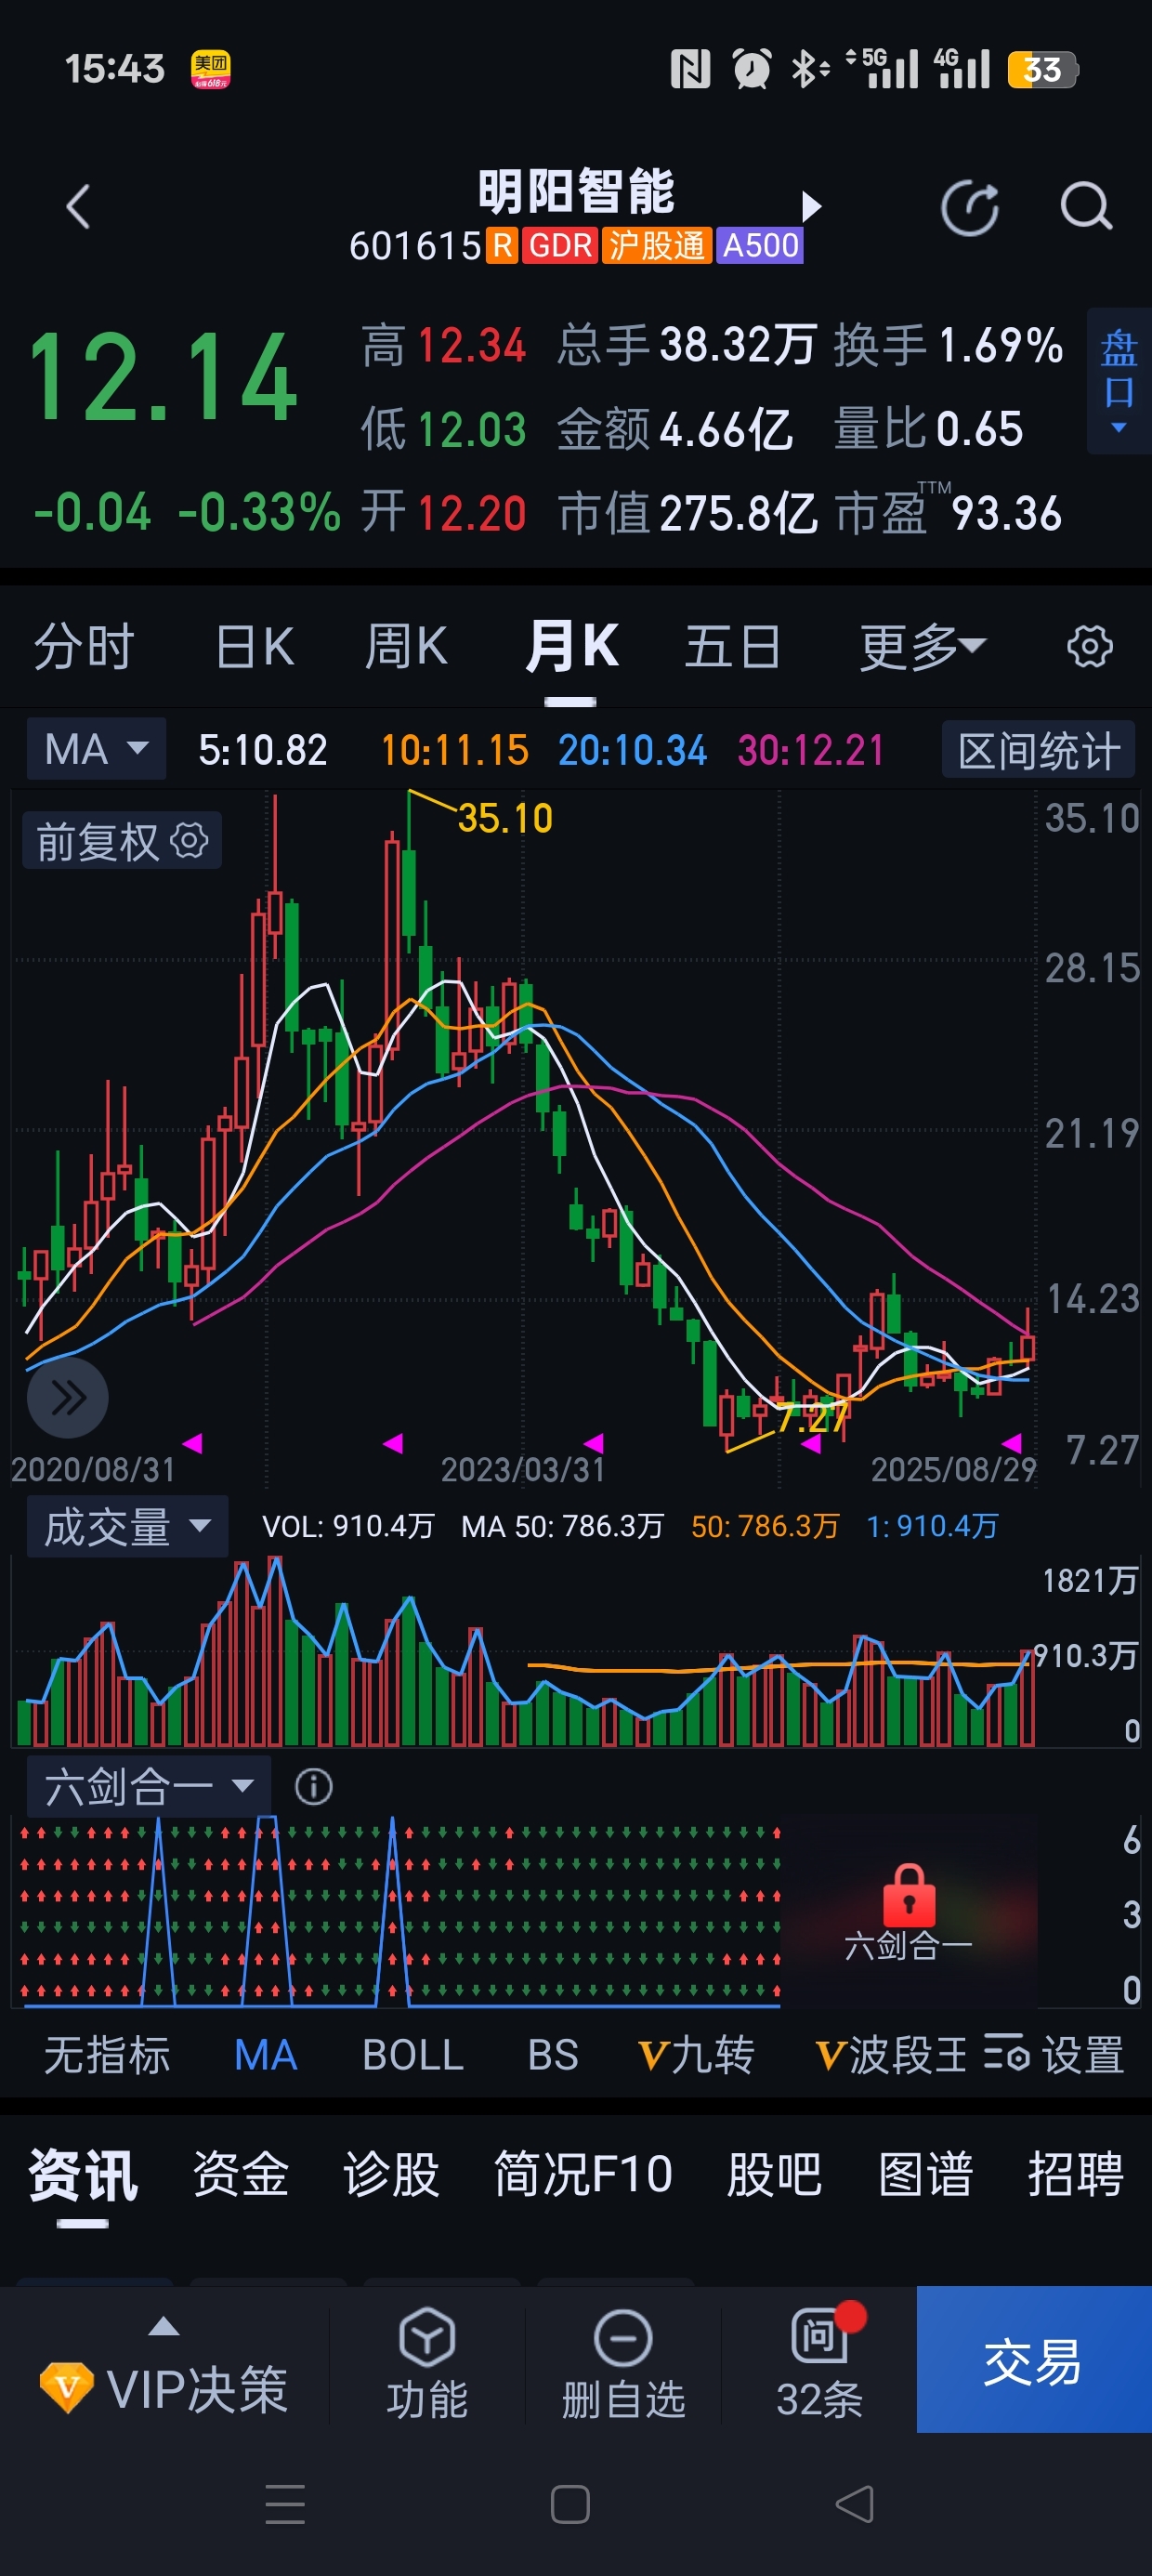The image size is (1152, 2576).
Task: Open 32条 questions icon
Action: tap(819, 2337)
